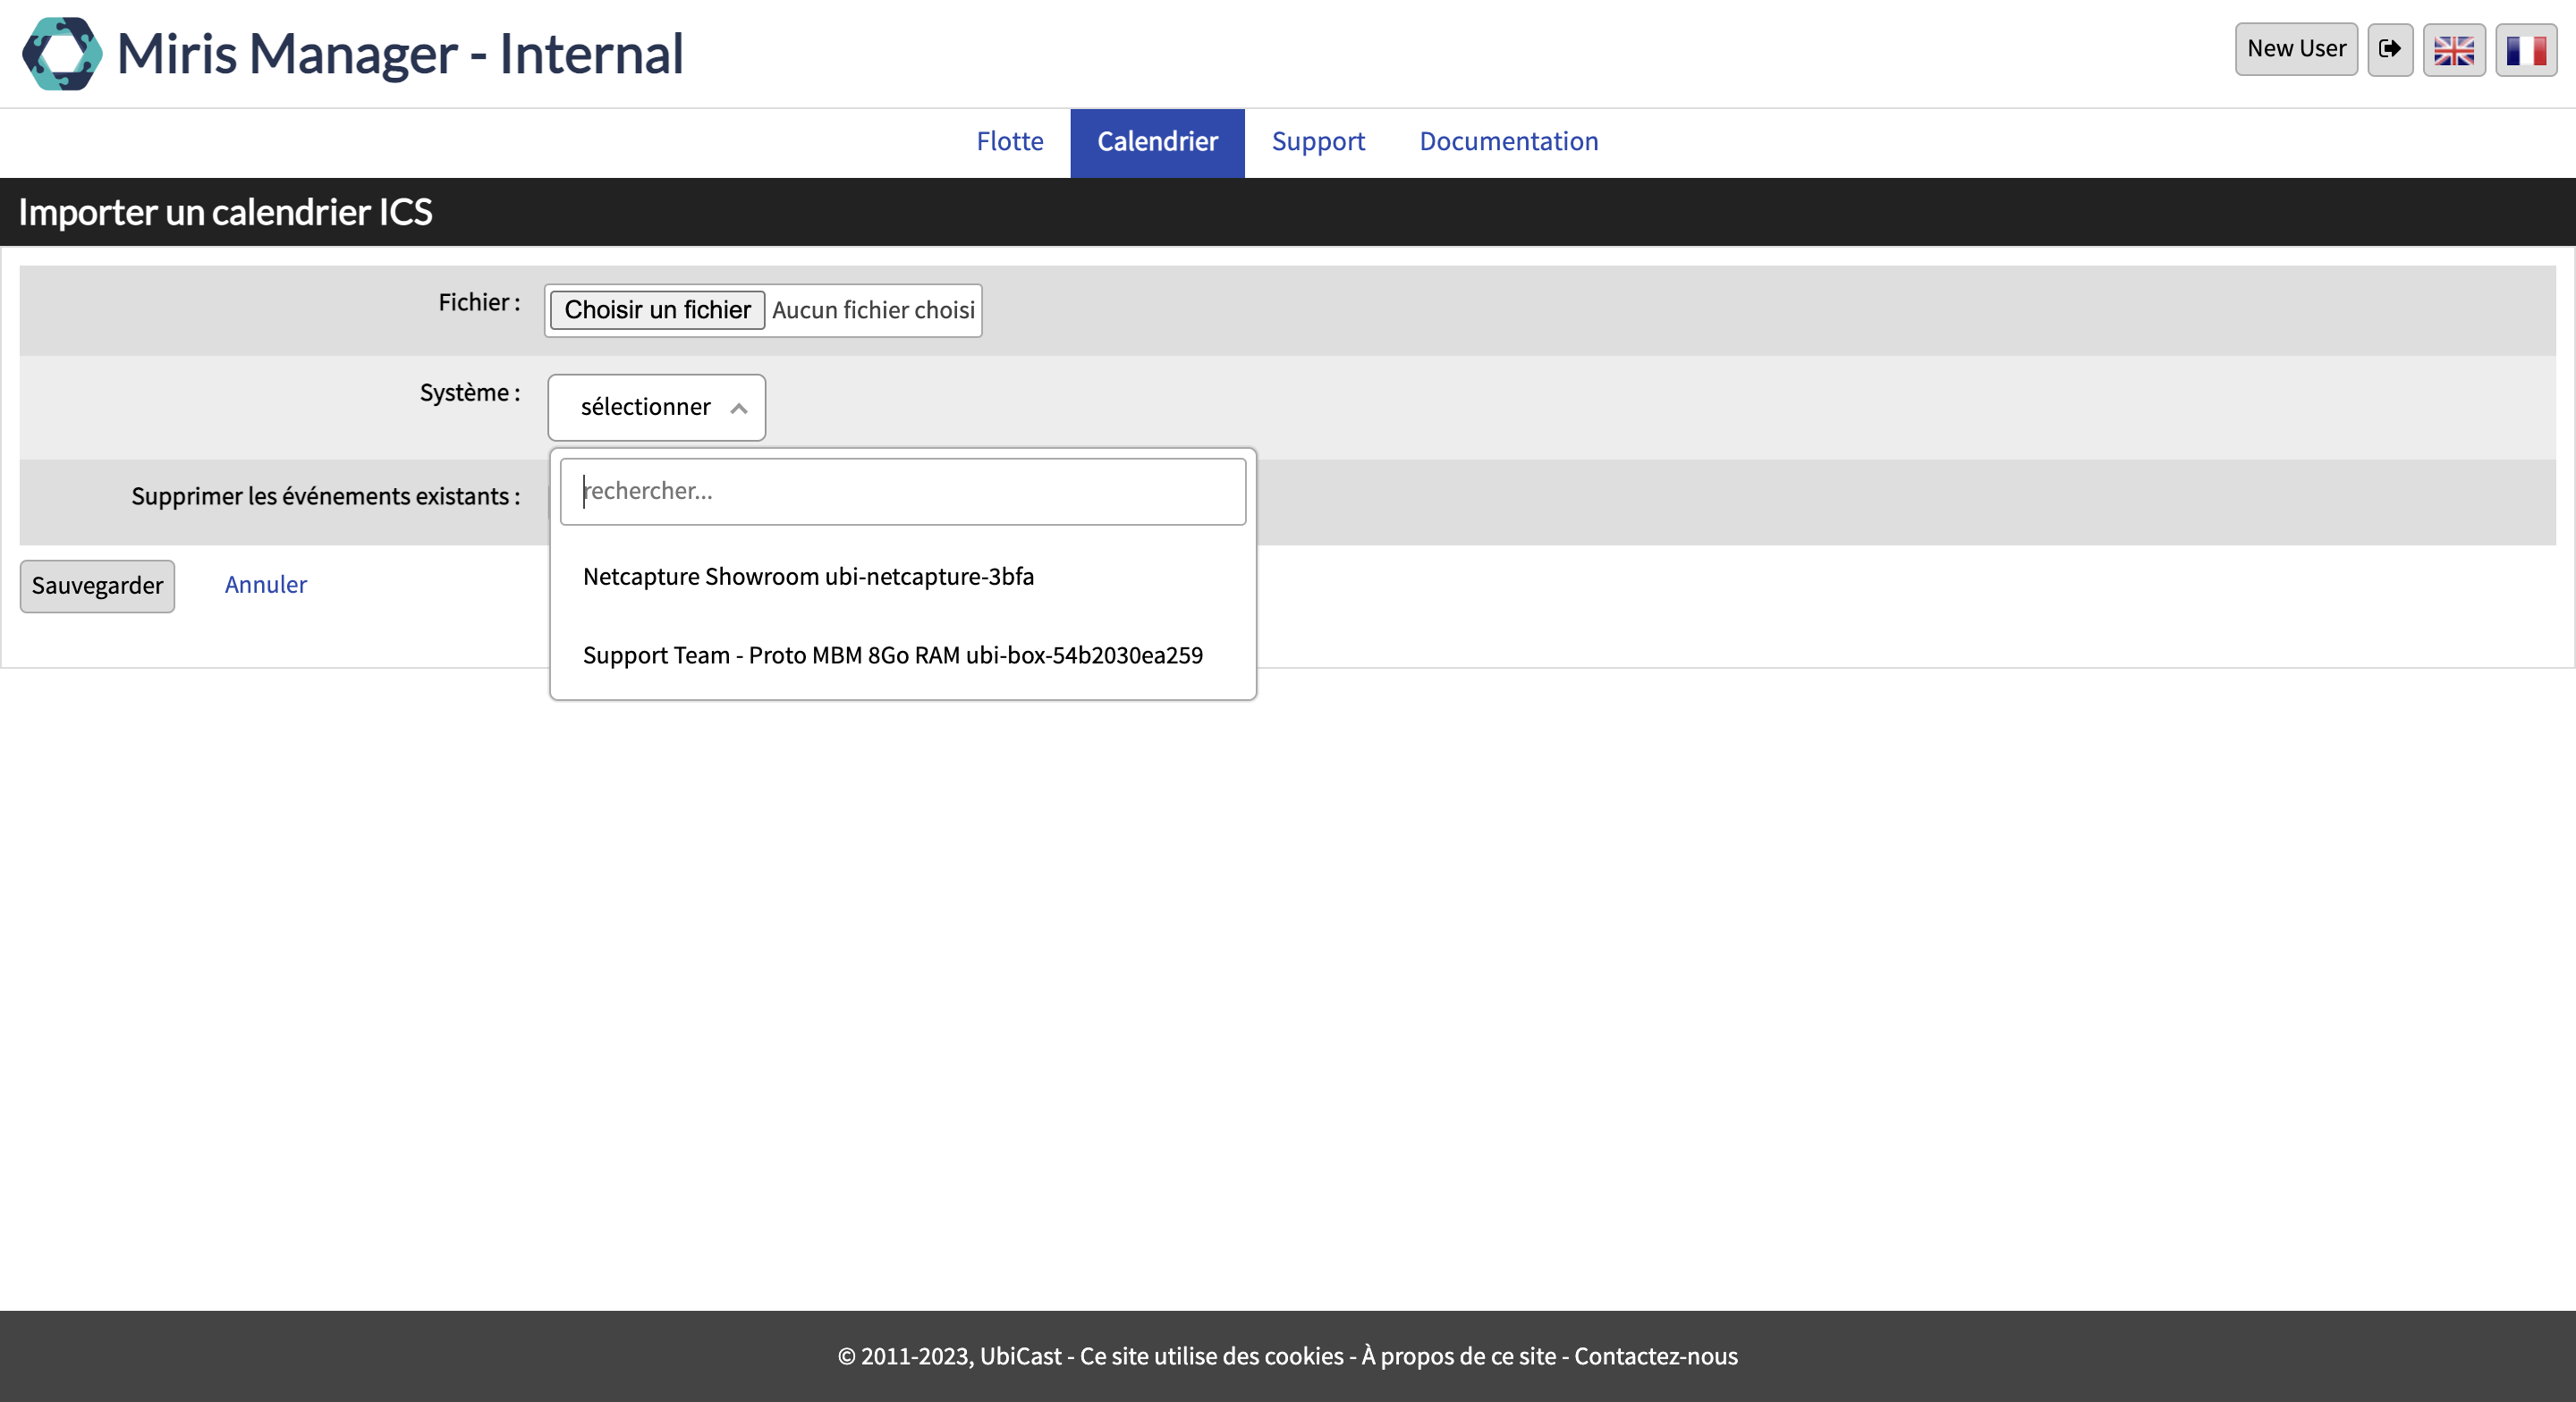The height and width of the screenshot is (1402, 2576).
Task: Collapse the Système sélectionner dropdown
Action: [656, 407]
